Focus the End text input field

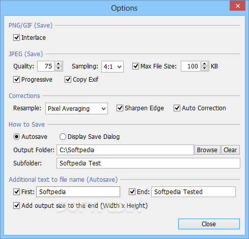193,192
